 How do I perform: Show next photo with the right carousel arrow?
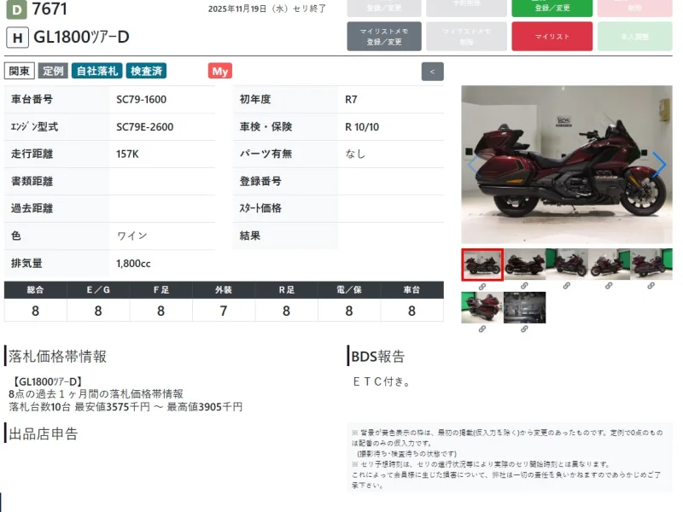pos(659,165)
